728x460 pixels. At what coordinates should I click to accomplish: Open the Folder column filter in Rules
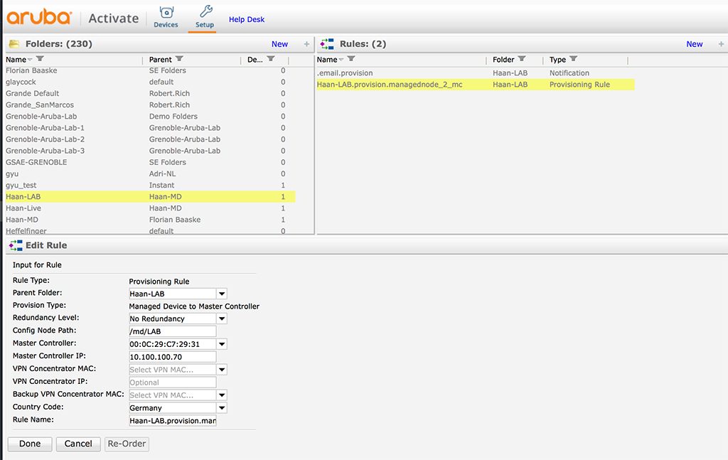click(x=522, y=60)
